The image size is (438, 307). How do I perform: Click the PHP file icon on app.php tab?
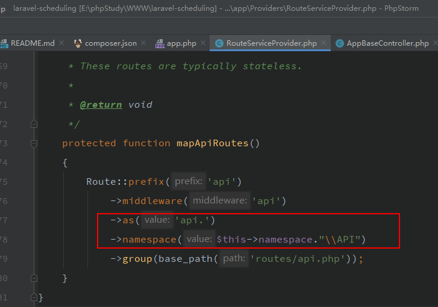coord(160,43)
